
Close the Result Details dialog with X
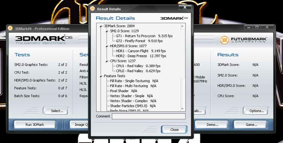click(x=185, y=7)
